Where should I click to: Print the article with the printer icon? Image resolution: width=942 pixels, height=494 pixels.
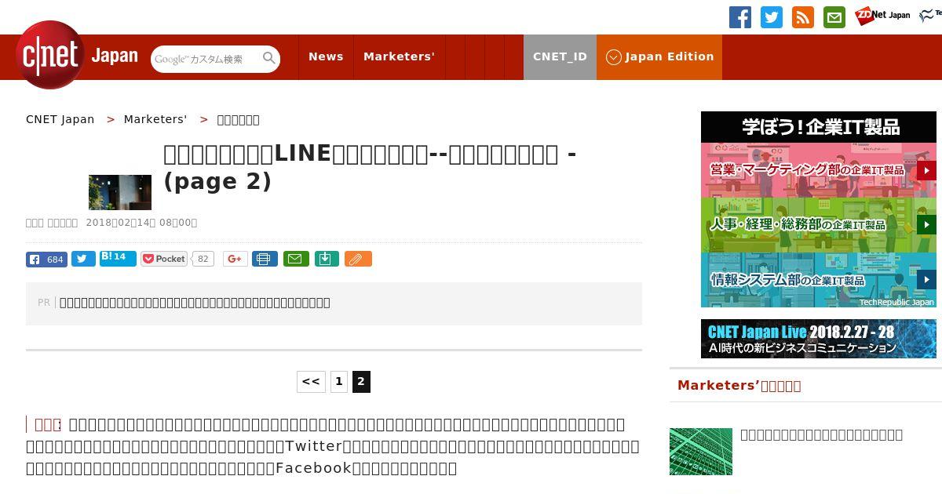265,259
